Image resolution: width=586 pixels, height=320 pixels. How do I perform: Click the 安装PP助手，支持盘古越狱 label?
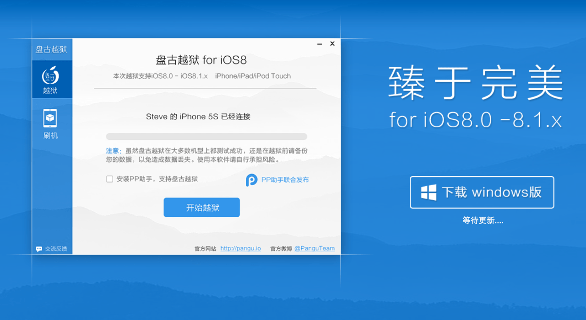click(157, 179)
